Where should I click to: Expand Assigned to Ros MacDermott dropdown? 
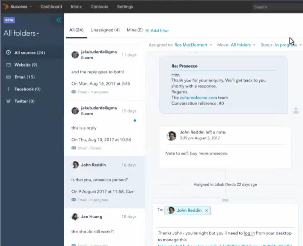(193, 45)
